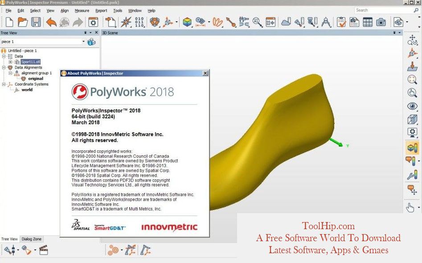Click the rainbow color map cube icon
The height and width of the screenshot is (263, 422).
point(187,22)
